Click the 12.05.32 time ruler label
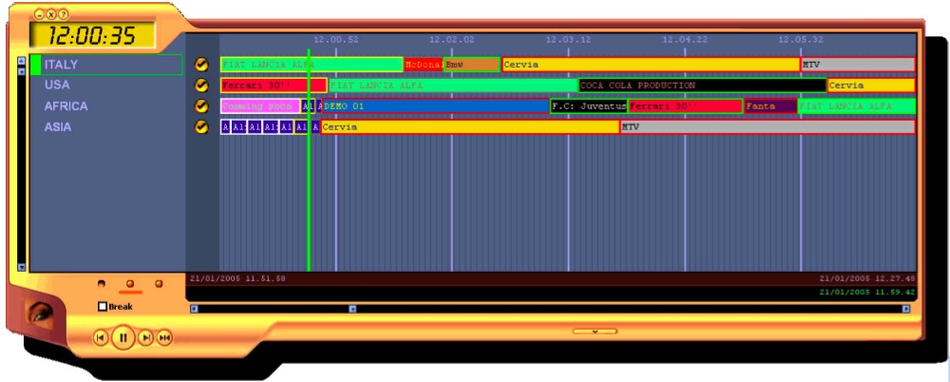Screen dimensions: 950x382 click(801, 40)
